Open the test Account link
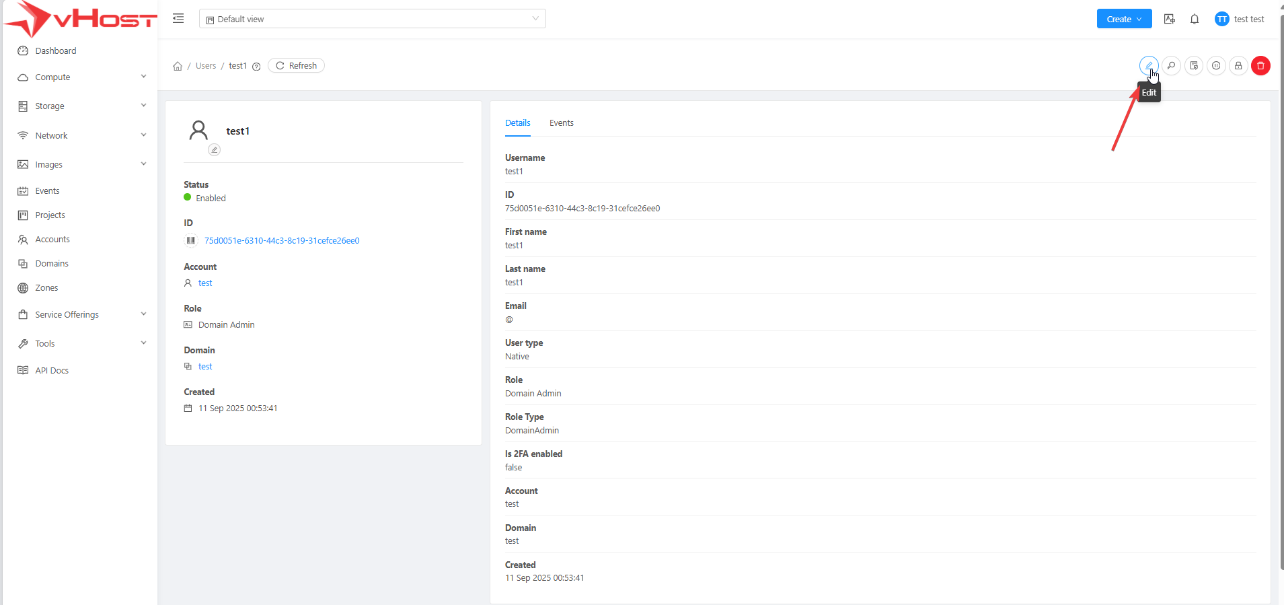1284x605 pixels. click(x=205, y=283)
